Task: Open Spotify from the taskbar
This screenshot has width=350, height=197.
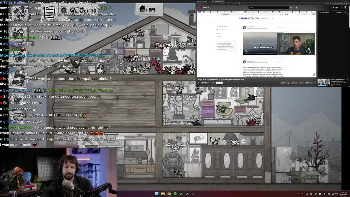Action: pyautogui.click(x=175, y=194)
